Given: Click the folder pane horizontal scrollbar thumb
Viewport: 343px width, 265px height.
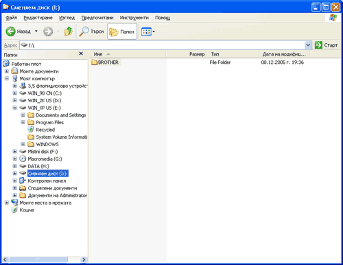Looking at the screenshot, I should [x=38, y=260].
